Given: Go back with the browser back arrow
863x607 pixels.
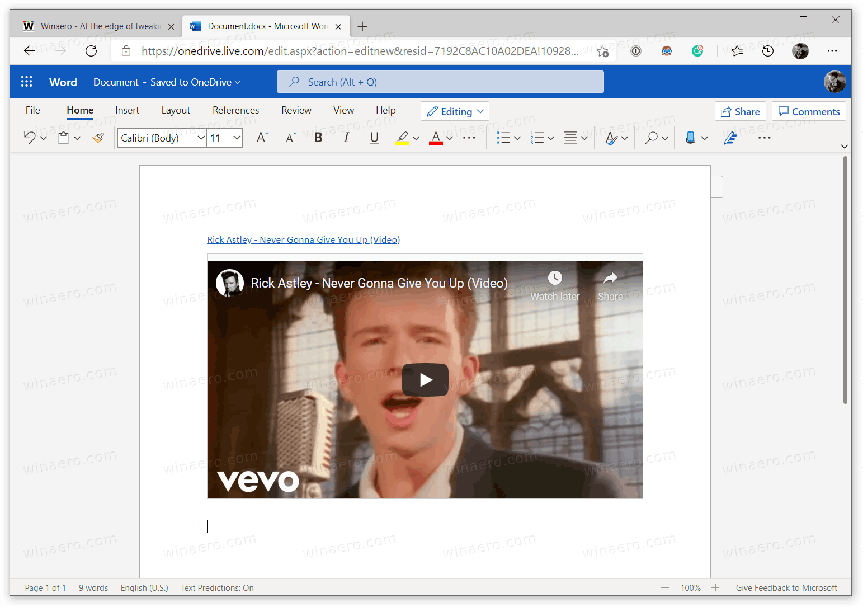Looking at the screenshot, I should [30, 51].
